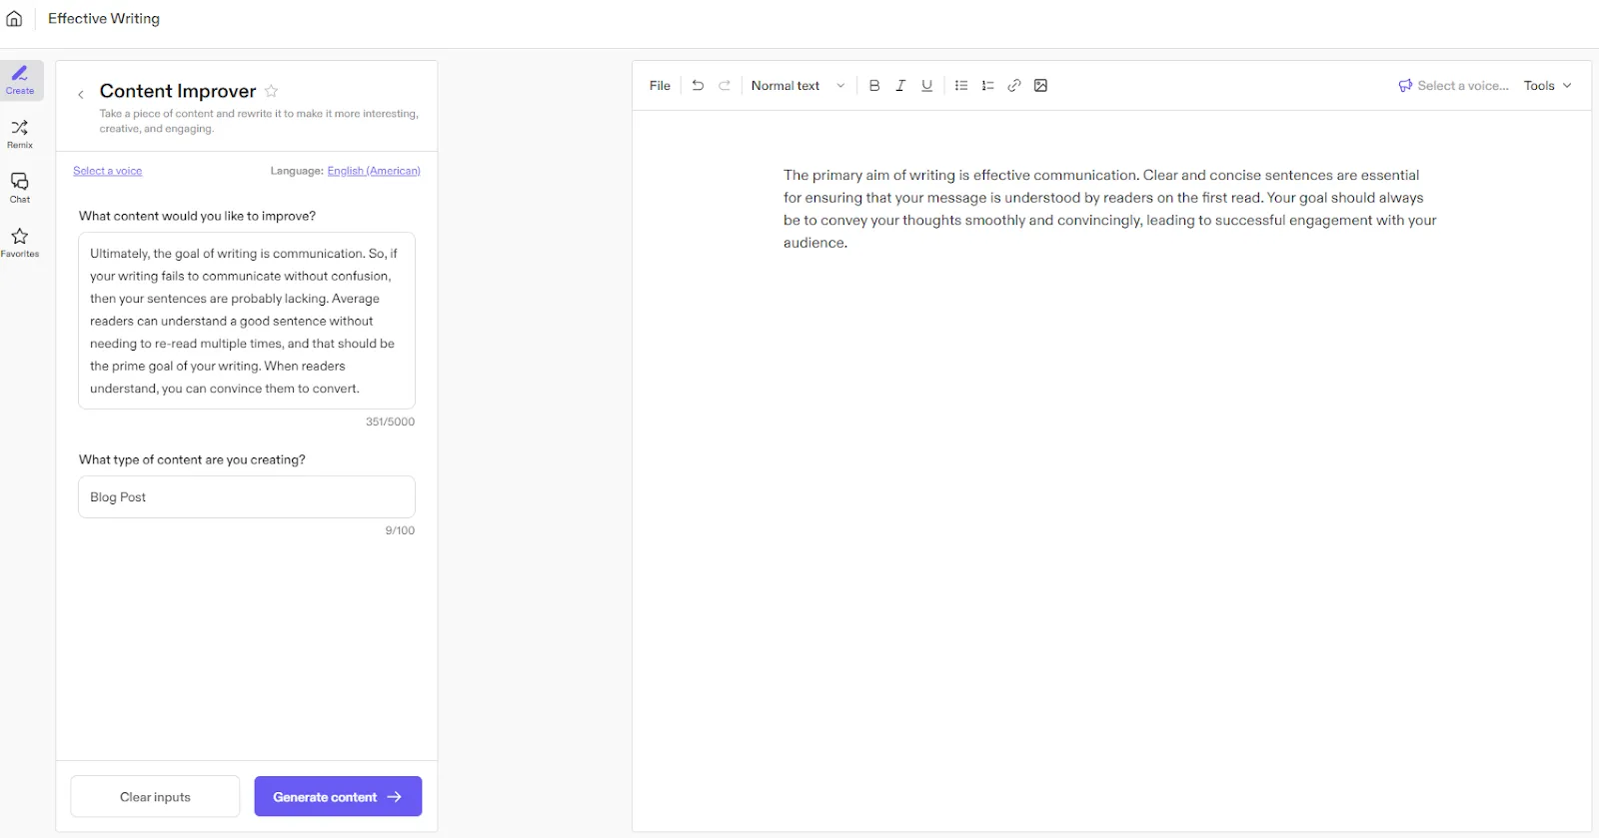This screenshot has height=838, width=1599.
Task: Go back using the arrow beside Content Improver
Action: pos(81,94)
